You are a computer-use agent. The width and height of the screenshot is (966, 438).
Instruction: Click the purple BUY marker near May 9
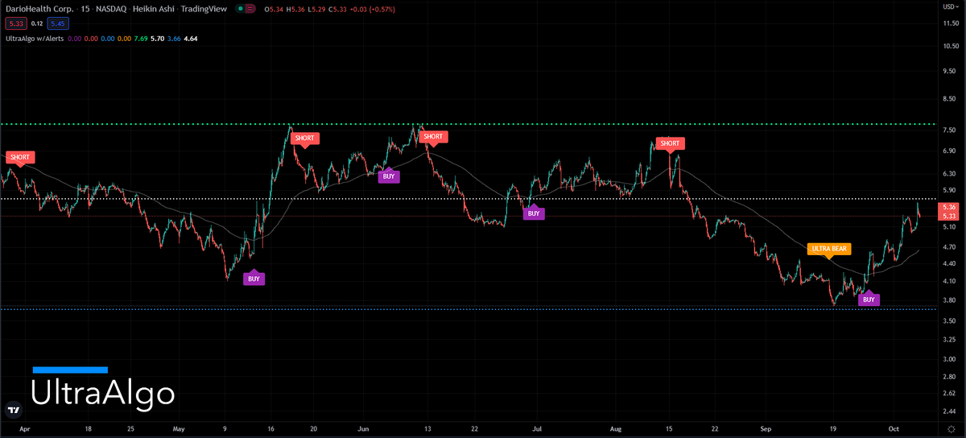point(254,279)
